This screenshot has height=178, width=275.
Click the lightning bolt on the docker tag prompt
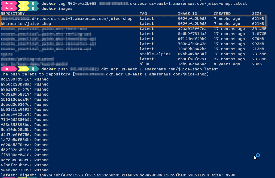coord(23,3)
